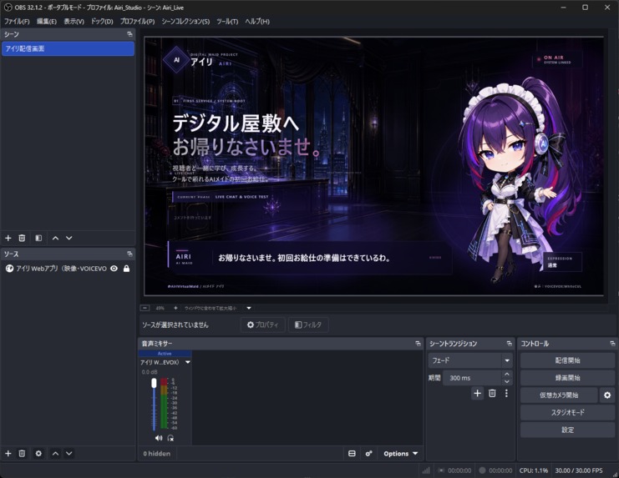Add a new scene with plus icon
619x478 pixels.
[x=8, y=238]
